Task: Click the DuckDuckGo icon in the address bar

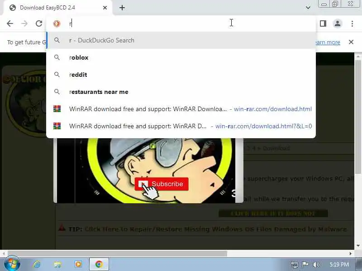Action: click(57, 23)
